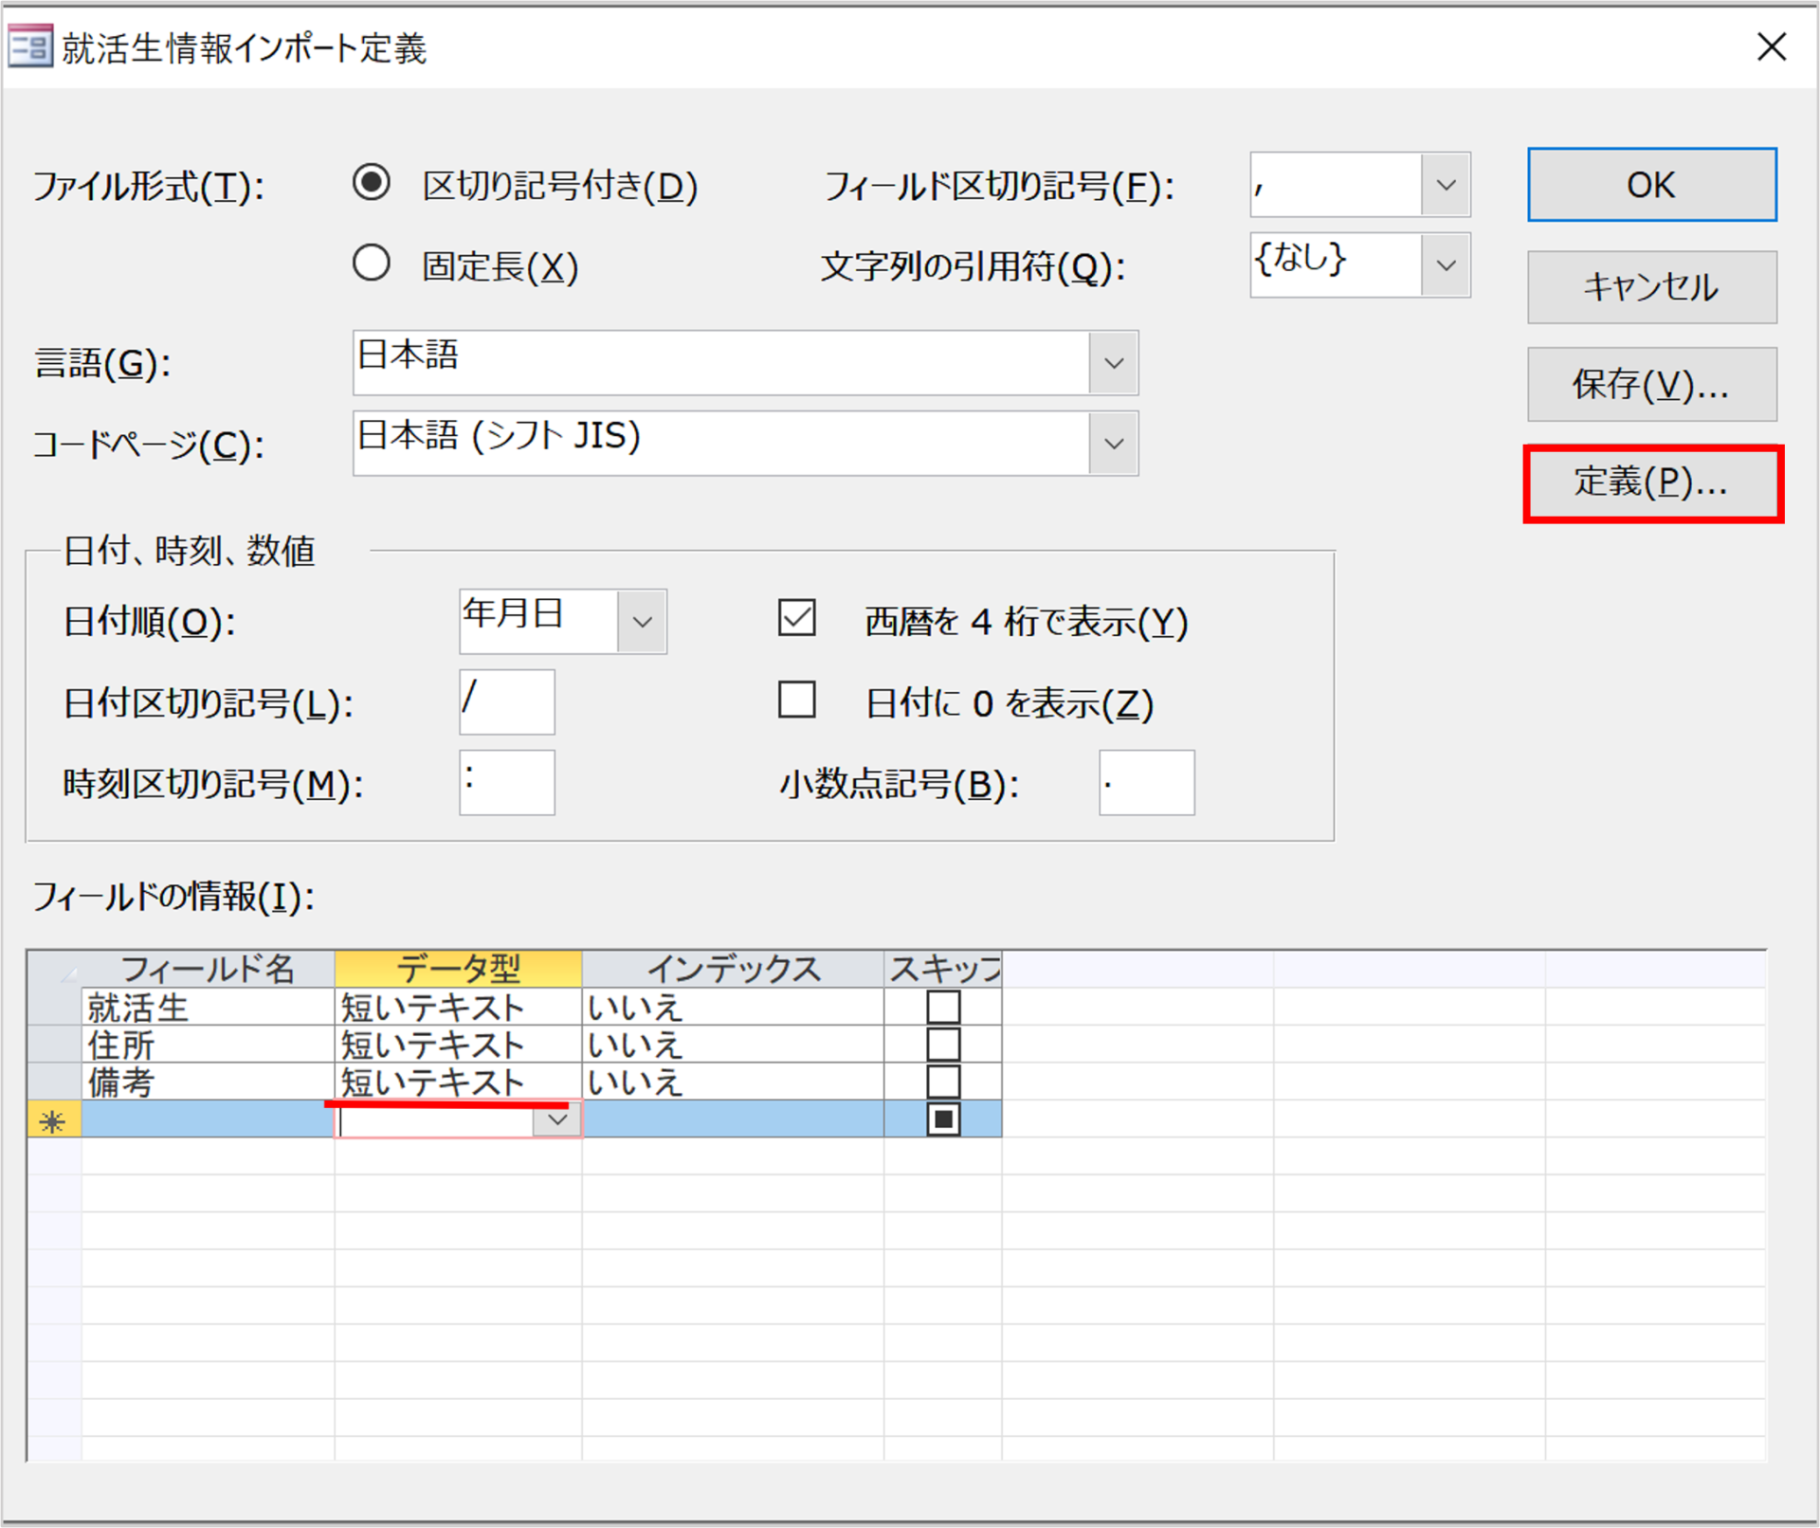Screen dimensions: 1820x1528
Task: Click the スキップ column header
Action: coord(943,969)
